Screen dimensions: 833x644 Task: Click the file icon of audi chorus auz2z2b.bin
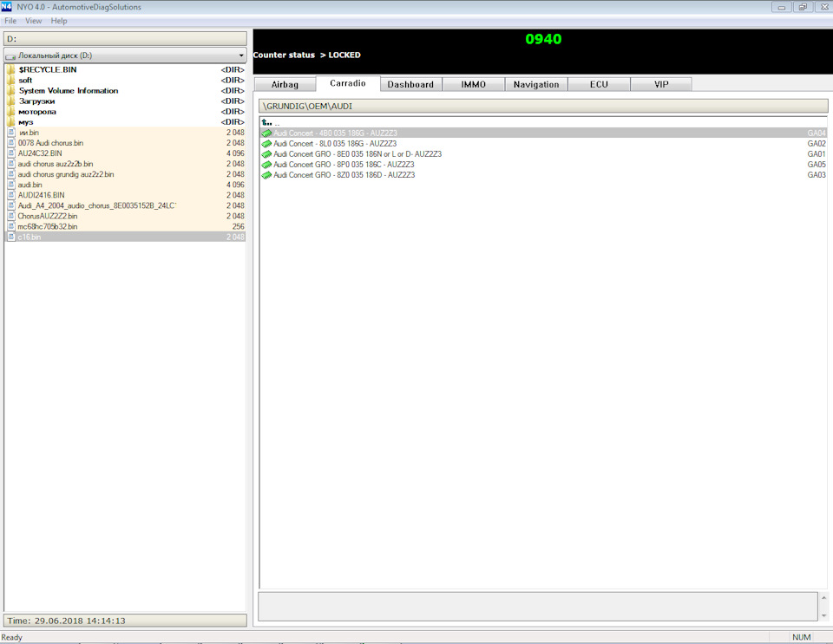click(x=11, y=164)
